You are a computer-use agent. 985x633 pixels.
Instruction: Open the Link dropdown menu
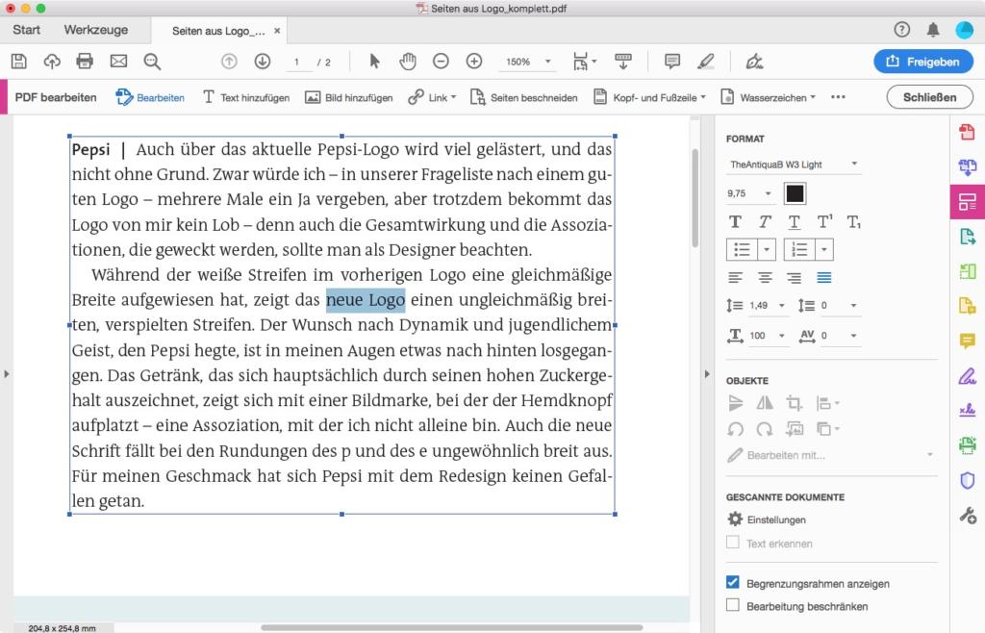tap(432, 97)
